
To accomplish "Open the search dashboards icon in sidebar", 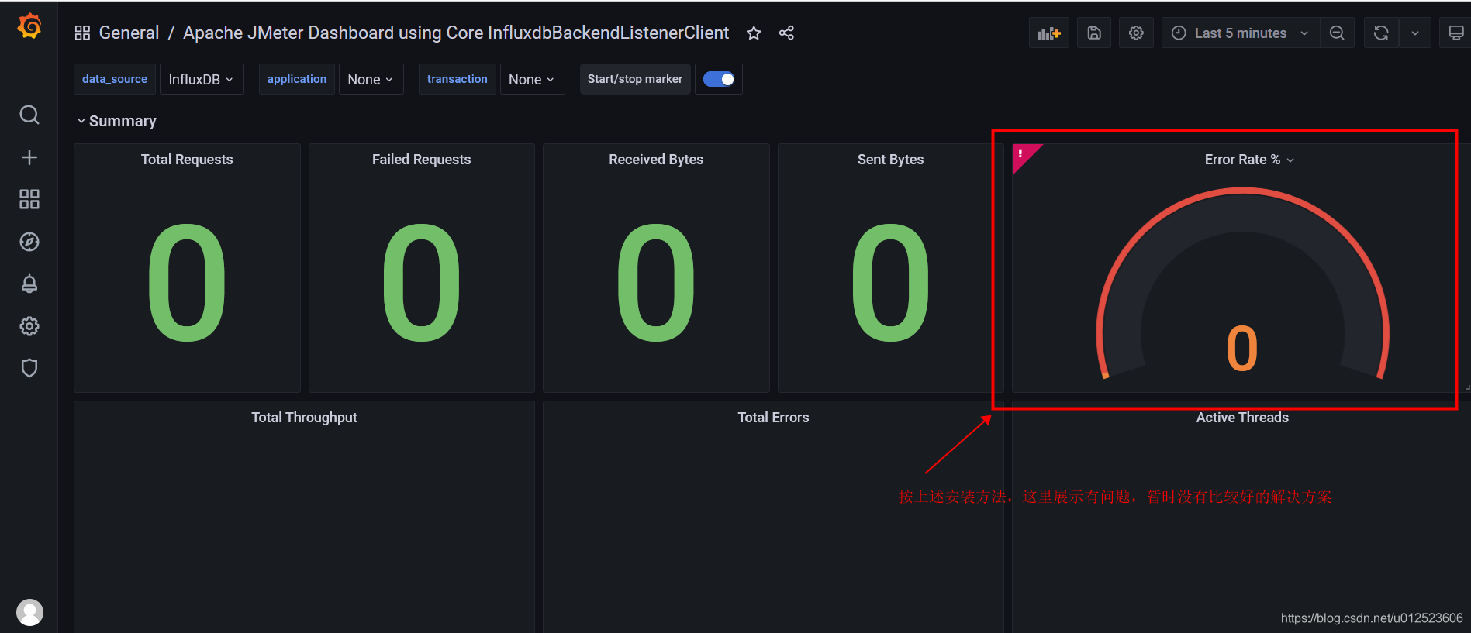I will click(x=29, y=115).
